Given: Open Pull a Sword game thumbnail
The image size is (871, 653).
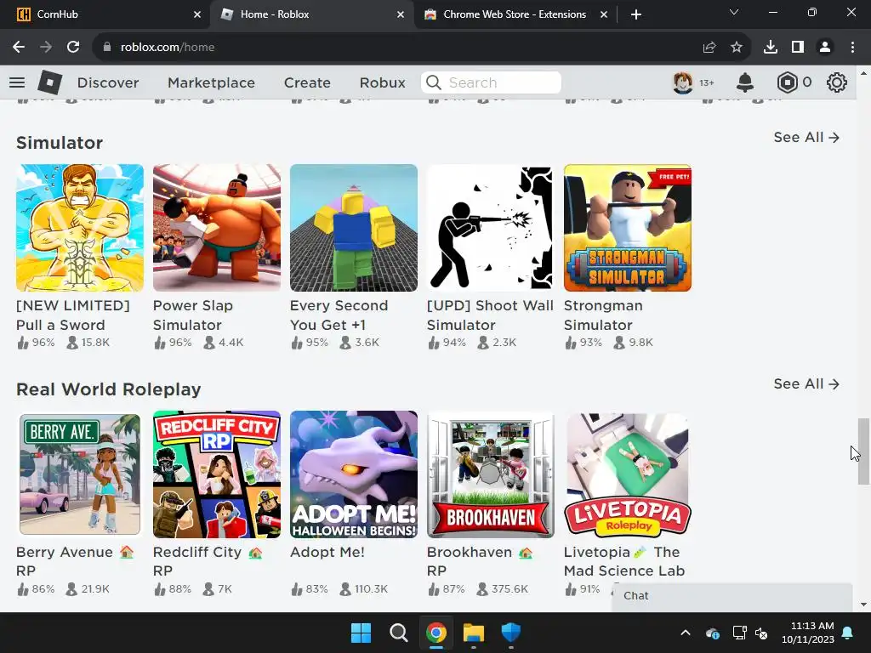Looking at the screenshot, I should (x=80, y=228).
